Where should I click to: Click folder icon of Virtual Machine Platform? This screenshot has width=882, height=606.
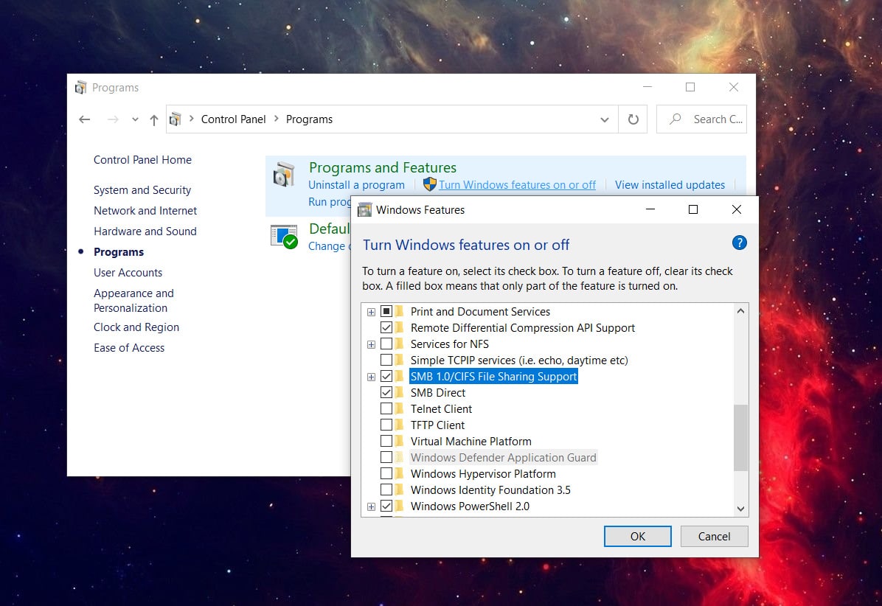point(400,442)
